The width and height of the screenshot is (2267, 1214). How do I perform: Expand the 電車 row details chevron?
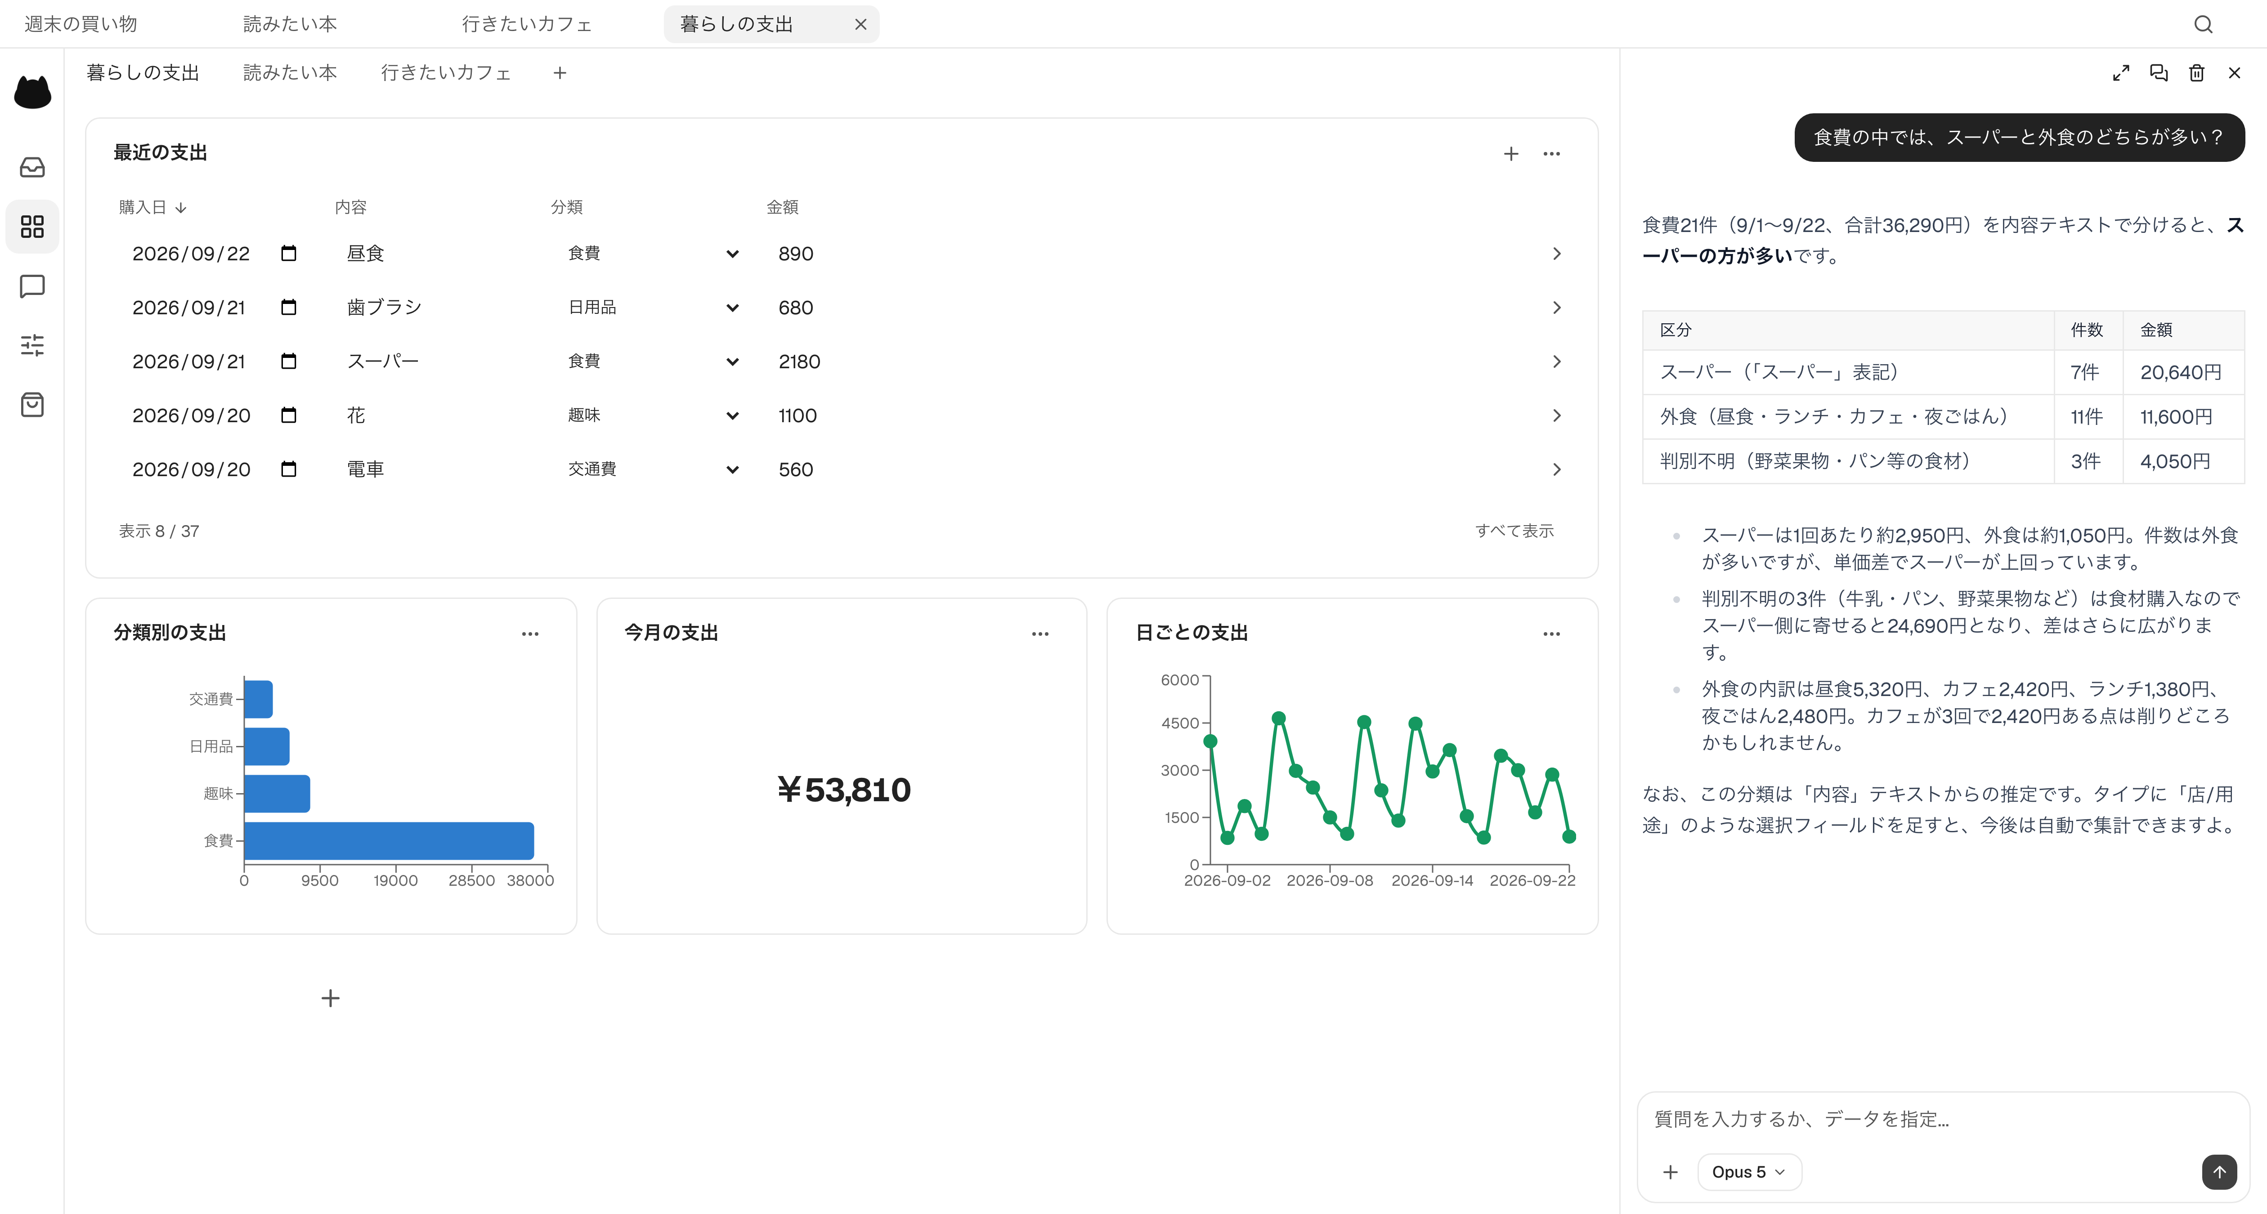1557,469
